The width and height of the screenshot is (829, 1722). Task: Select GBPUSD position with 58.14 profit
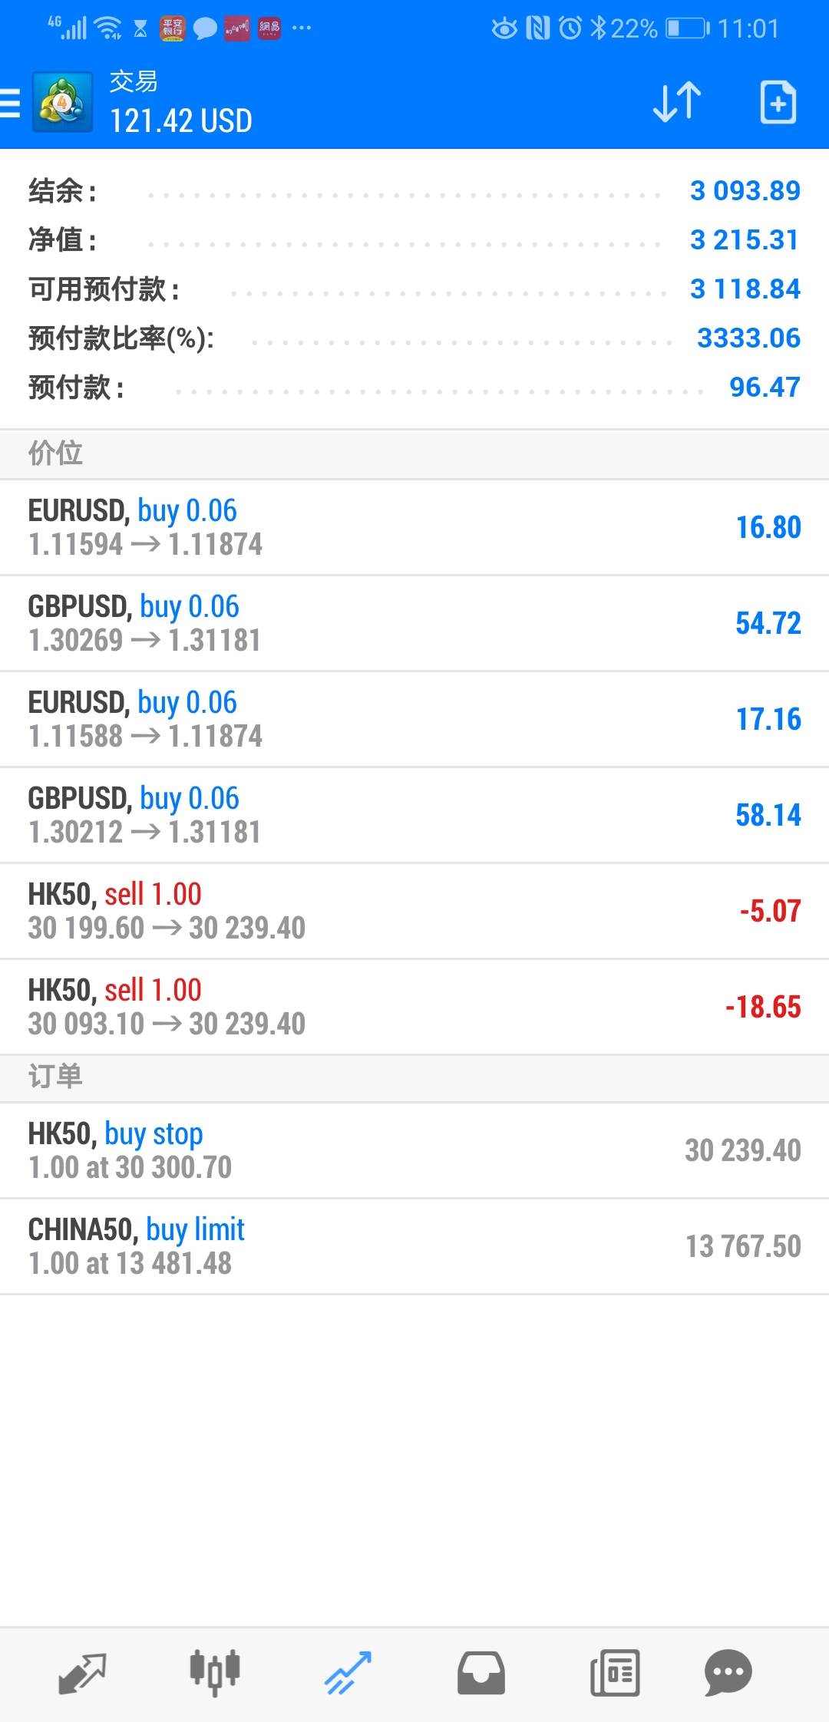click(414, 815)
